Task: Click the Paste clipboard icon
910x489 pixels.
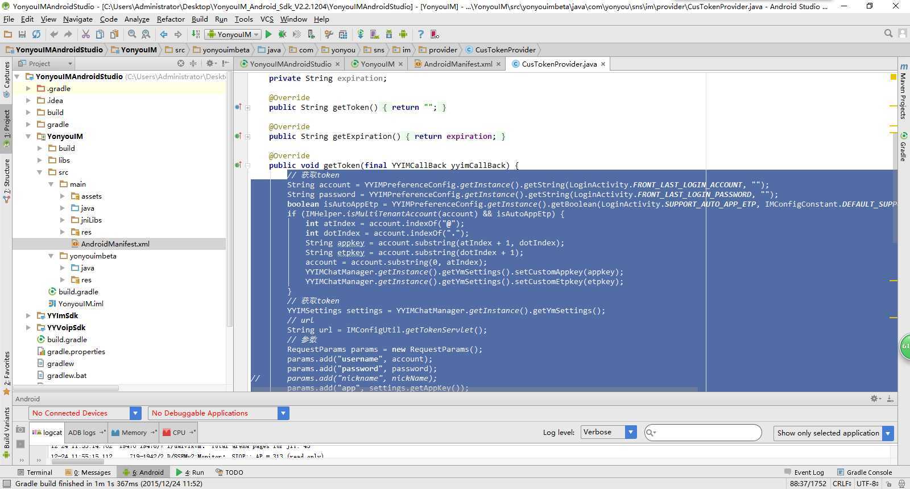Action: [x=114, y=34]
